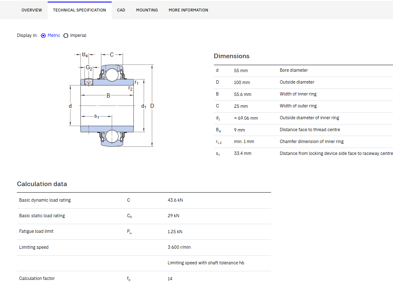Click the Calculation data heading

point(42,184)
